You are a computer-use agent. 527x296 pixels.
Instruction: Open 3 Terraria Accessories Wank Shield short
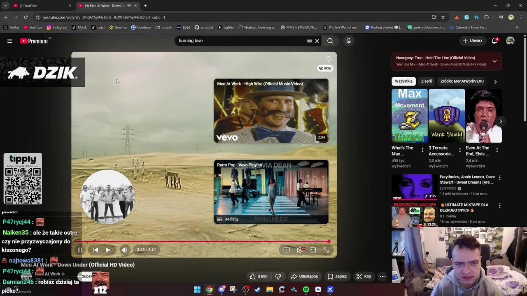[447, 116]
